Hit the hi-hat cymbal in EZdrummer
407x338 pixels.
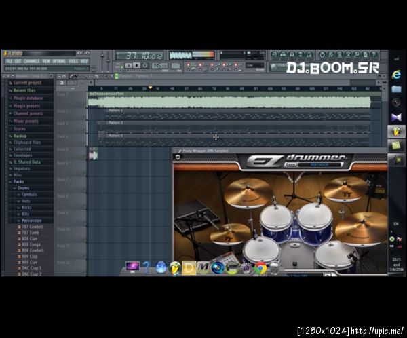pyautogui.click(x=229, y=234)
